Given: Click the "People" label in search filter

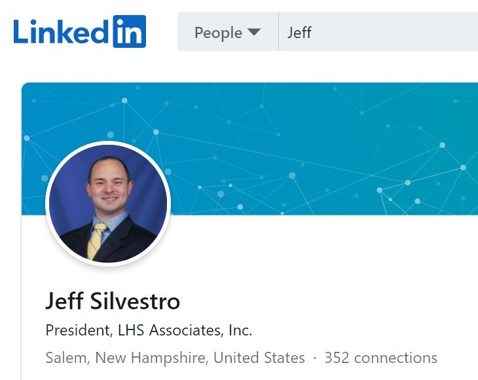Looking at the screenshot, I should (x=218, y=32).
